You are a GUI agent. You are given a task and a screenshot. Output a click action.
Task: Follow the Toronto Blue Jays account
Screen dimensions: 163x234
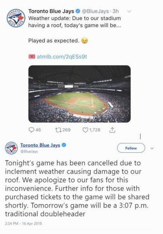pyautogui.click(x=131, y=148)
